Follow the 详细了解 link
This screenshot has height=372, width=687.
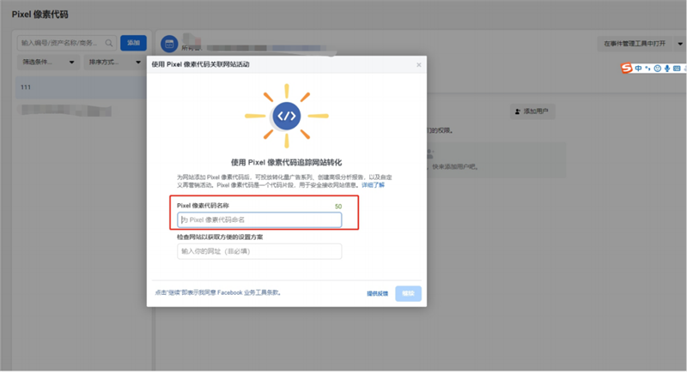(x=373, y=185)
